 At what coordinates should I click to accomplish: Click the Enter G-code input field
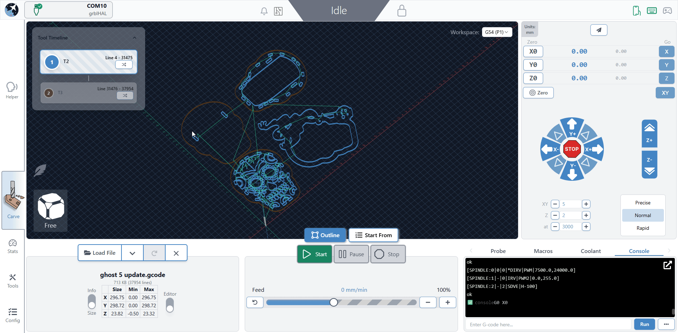coord(548,325)
